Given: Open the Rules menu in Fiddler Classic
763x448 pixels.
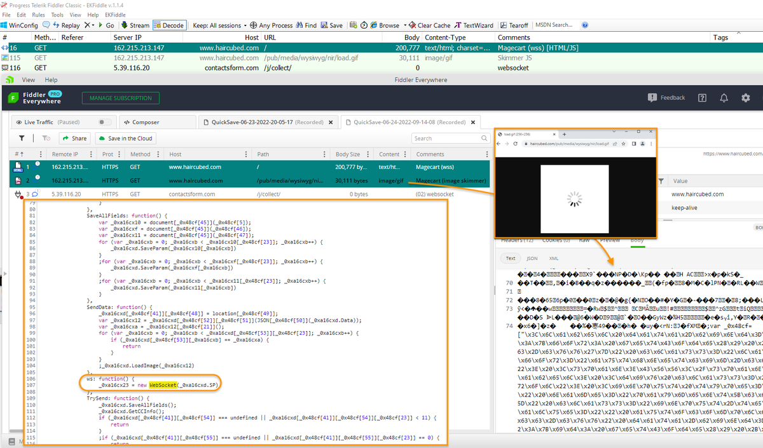Looking at the screenshot, I should click(x=38, y=15).
